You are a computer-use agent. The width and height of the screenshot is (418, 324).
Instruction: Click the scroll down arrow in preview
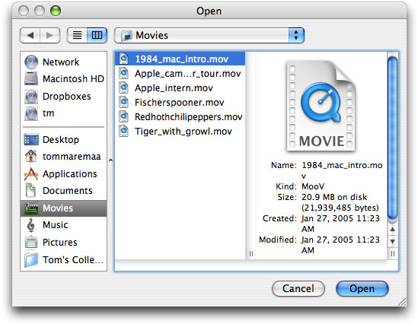[392, 241]
